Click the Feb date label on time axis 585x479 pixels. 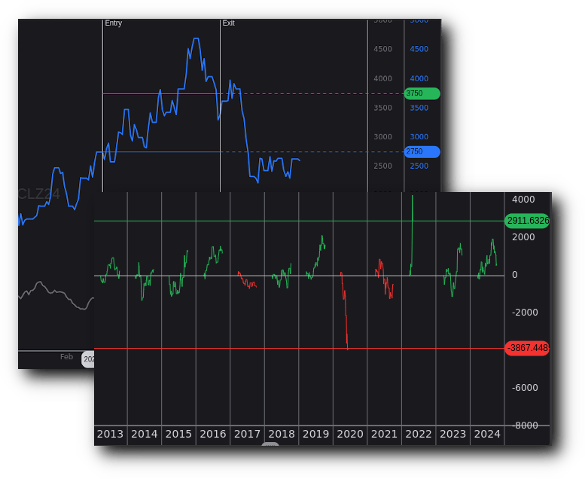[66, 357]
